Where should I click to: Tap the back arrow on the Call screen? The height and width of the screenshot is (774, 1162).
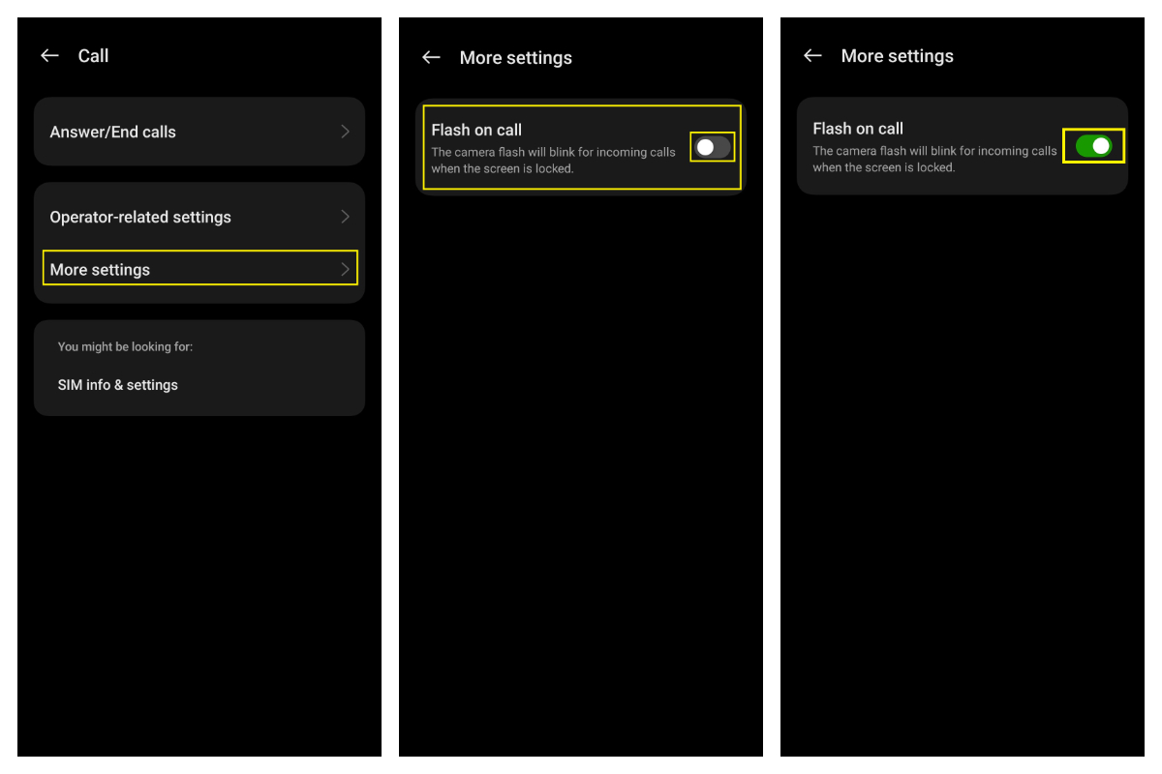point(49,56)
